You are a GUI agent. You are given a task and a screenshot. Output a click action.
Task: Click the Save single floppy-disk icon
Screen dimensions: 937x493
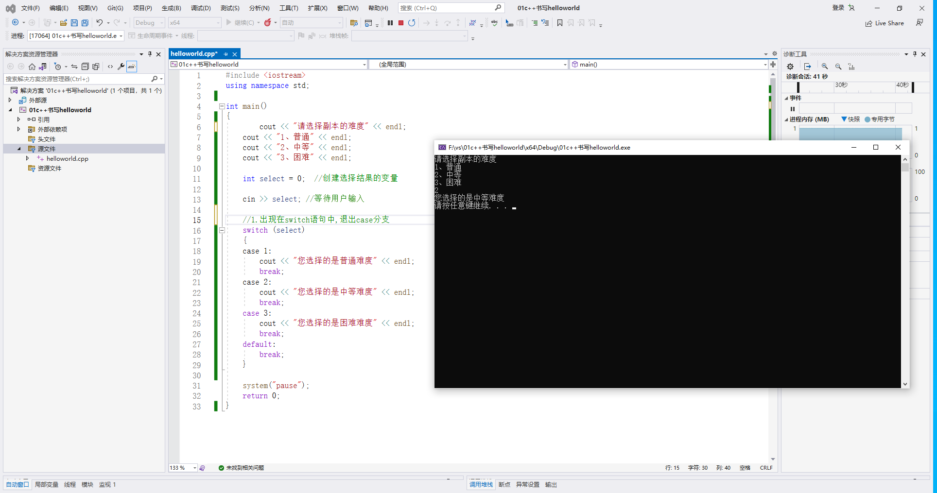[74, 23]
